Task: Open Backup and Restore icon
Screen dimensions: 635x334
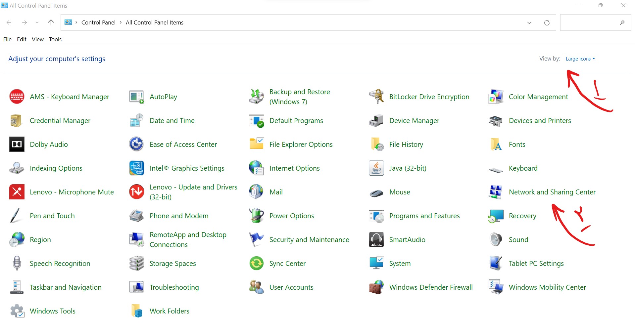Action: (257, 97)
